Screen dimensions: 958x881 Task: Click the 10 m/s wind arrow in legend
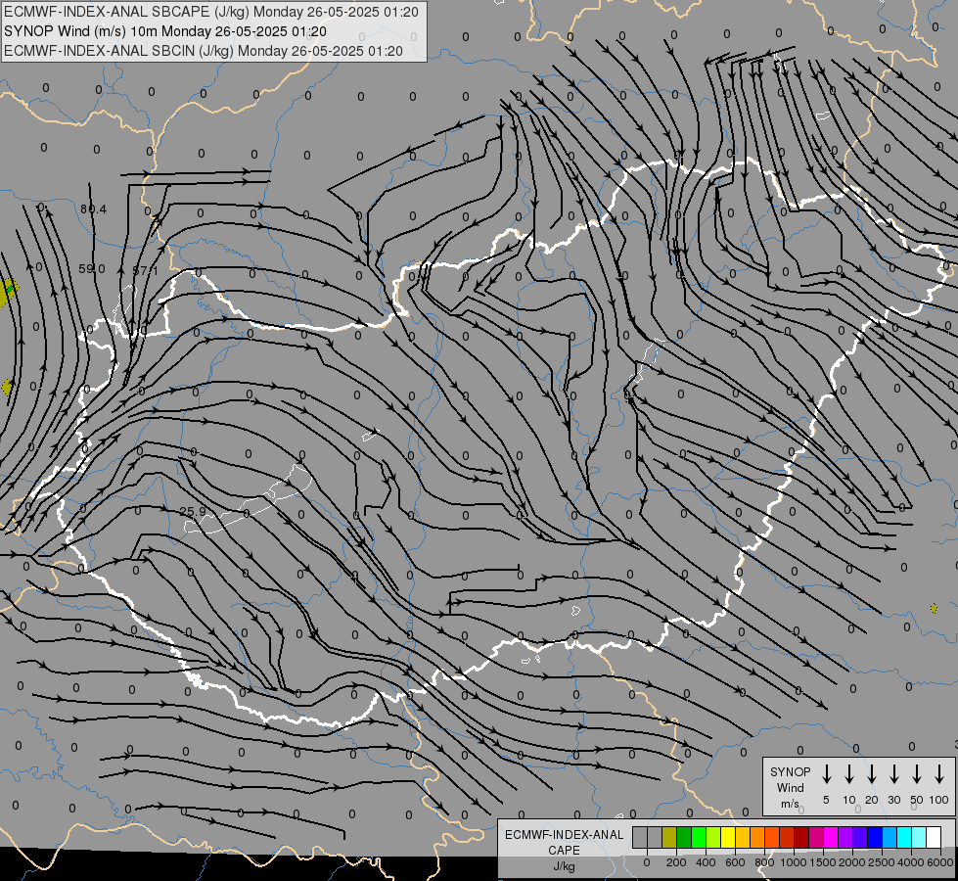[849, 774]
